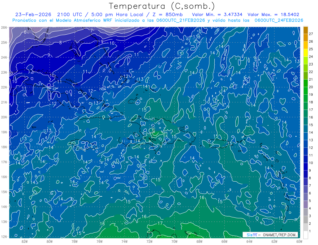Click the "13N" latitude axis label
The height and width of the screenshot is (245, 318).
click(x=4, y=221)
